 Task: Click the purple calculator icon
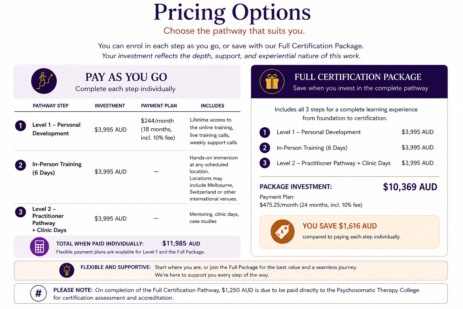click(39, 247)
